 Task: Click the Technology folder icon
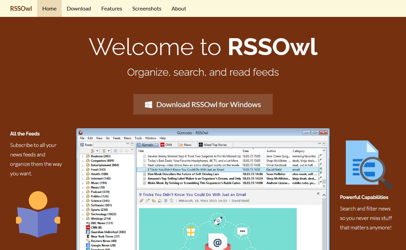click(88, 214)
